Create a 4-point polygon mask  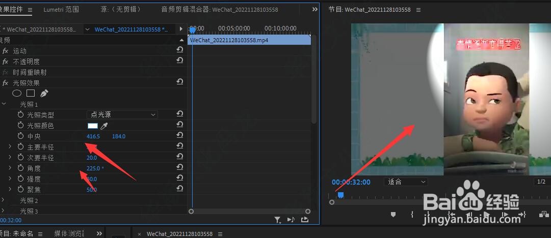[x=31, y=93]
